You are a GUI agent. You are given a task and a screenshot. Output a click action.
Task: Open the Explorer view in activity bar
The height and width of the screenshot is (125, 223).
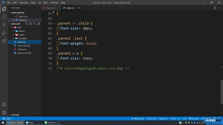coord(4,9)
